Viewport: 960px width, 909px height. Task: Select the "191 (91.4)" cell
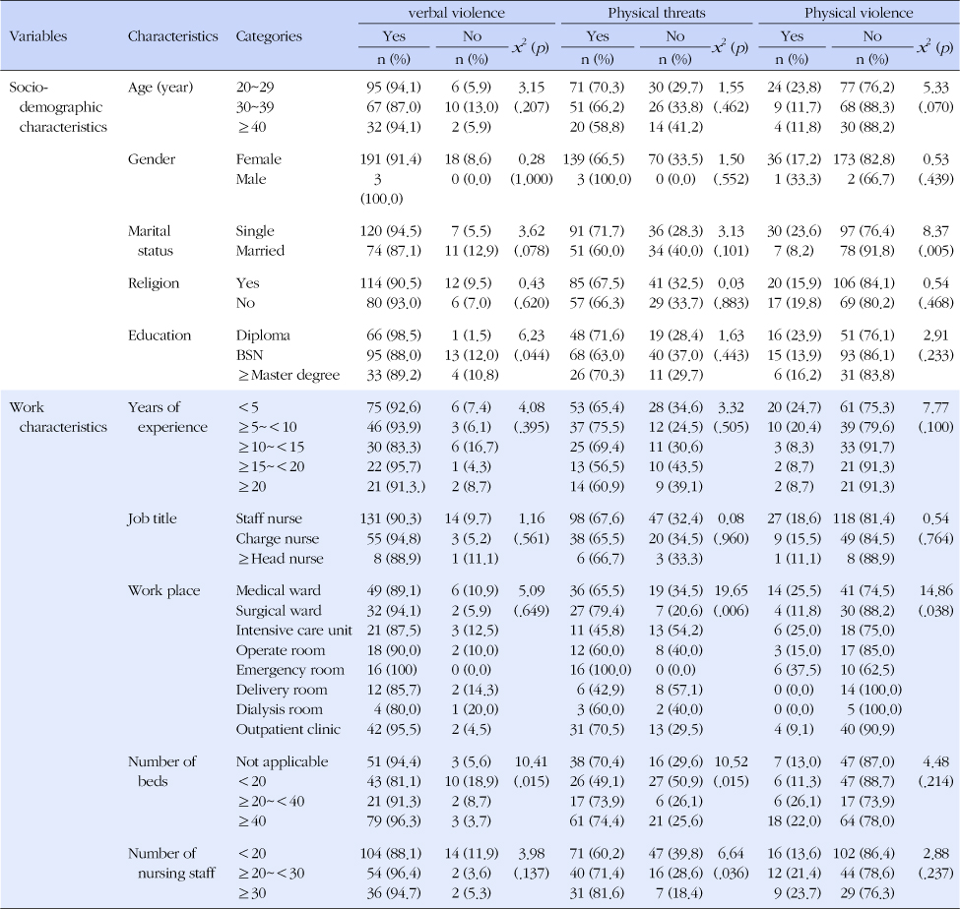click(391, 159)
